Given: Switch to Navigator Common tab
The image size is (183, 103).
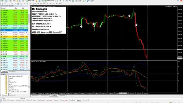Looking at the screenshot, I should tap(5, 95).
